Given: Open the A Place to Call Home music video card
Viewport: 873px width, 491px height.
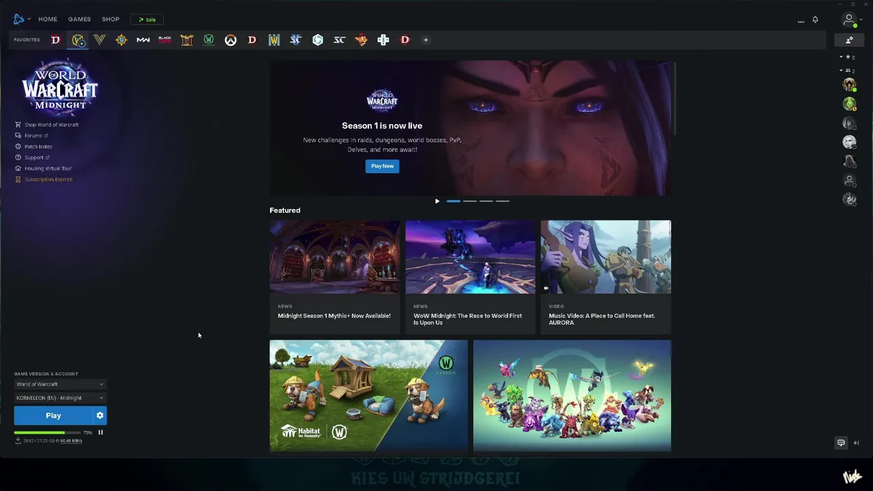Looking at the screenshot, I should click(606, 277).
